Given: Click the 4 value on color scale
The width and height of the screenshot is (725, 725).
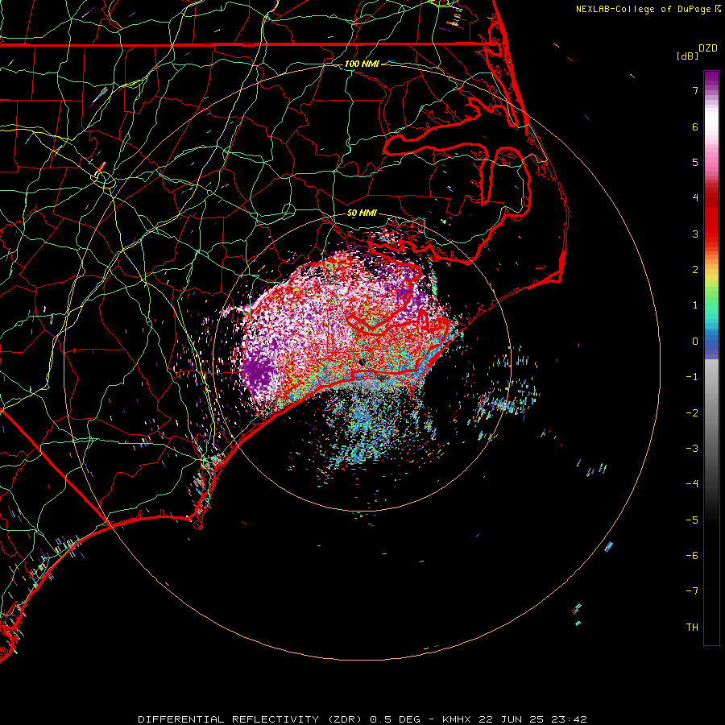Looking at the screenshot, I should 695,198.
